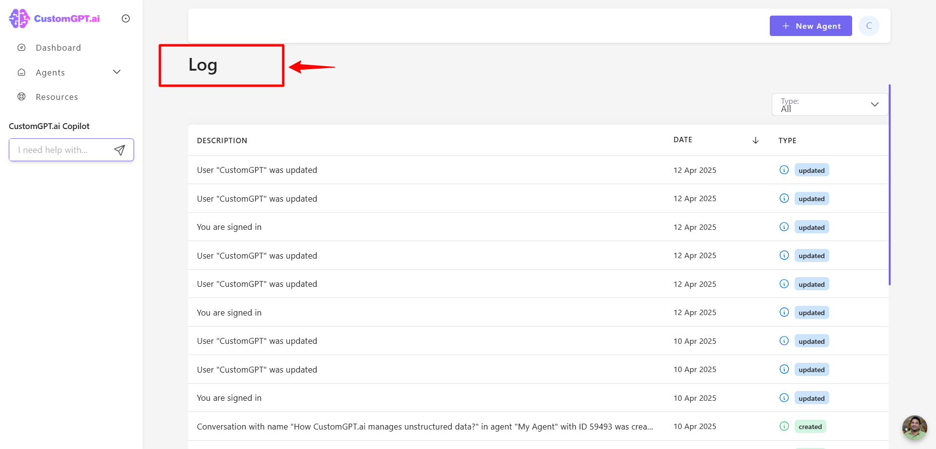Click the New Agent button

coord(811,26)
